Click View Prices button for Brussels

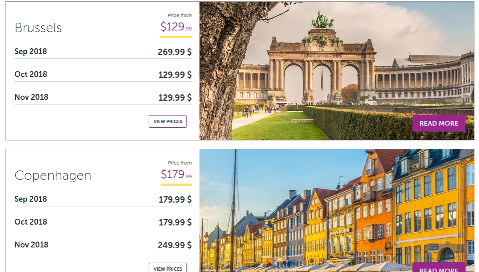point(167,121)
